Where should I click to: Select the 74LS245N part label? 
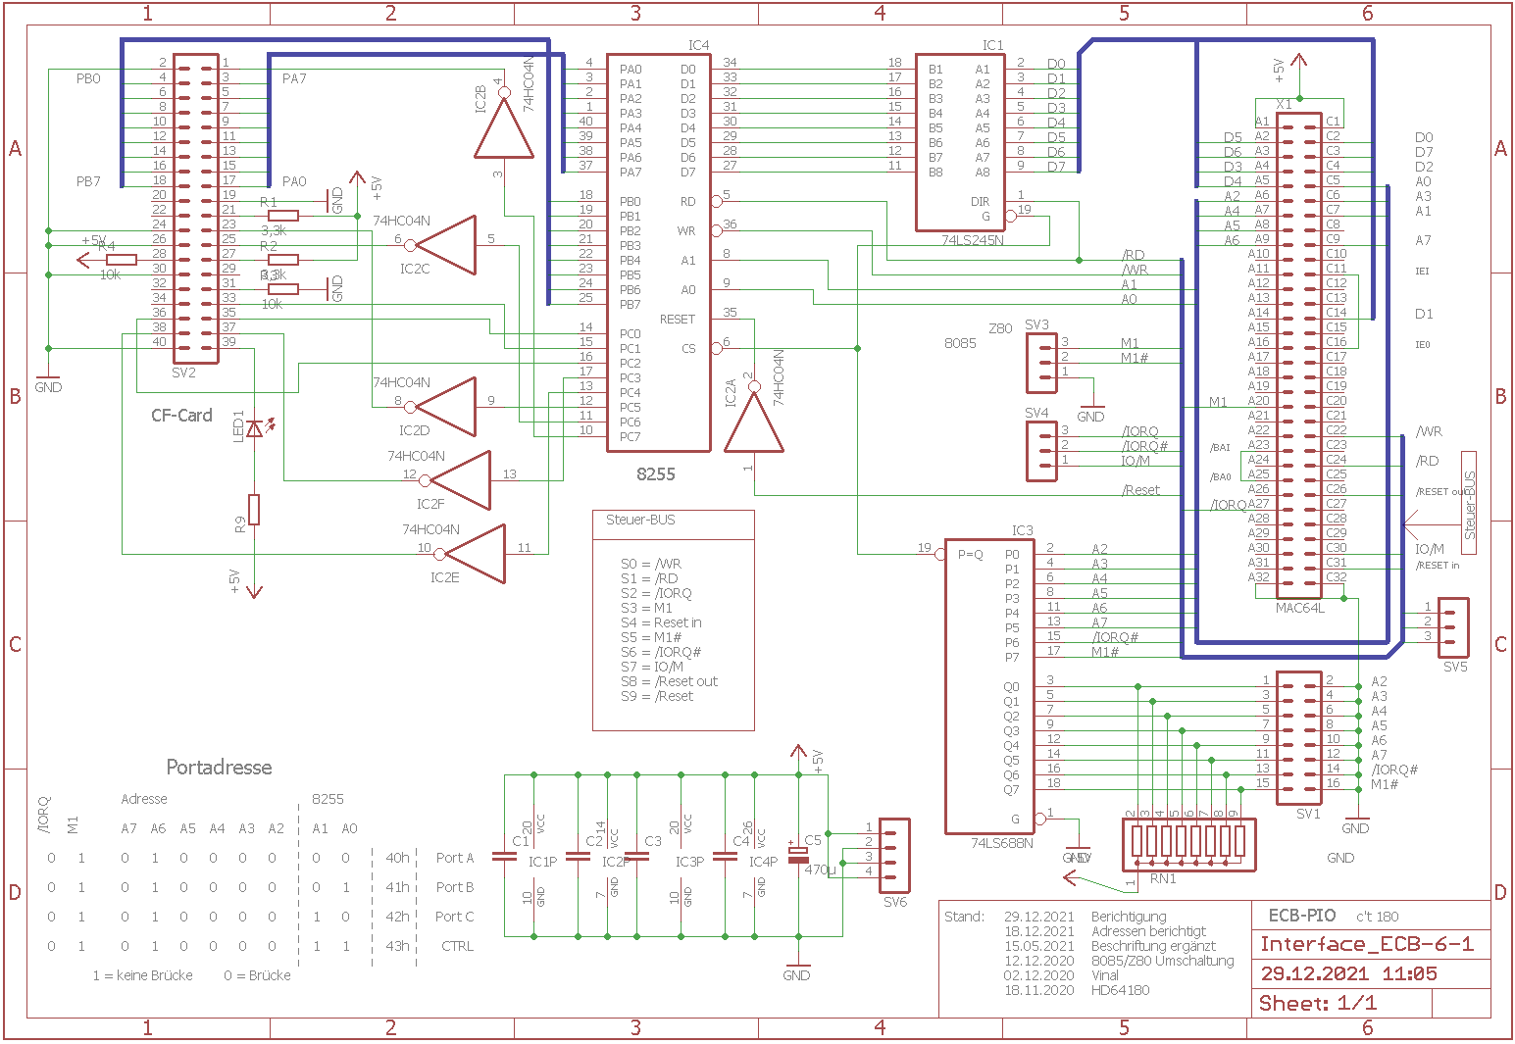(972, 240)
